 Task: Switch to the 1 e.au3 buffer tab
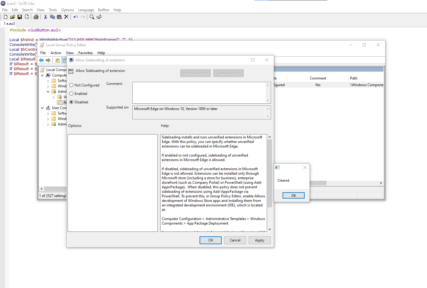[9, 24]
